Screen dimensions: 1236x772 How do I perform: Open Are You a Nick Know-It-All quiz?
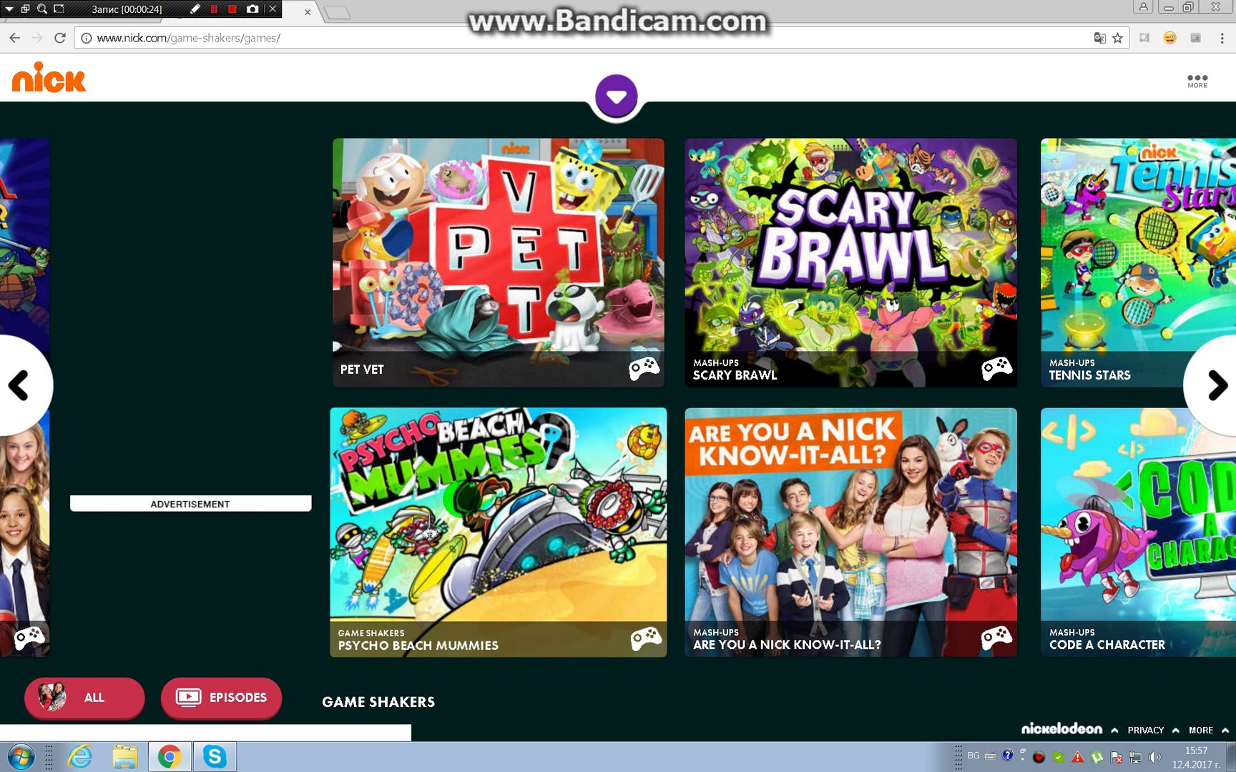tap(850, 532)
